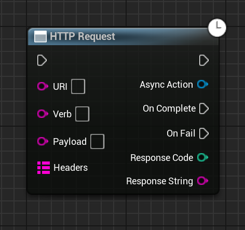Select the Response String output pin
245x230 pixels.
(202, 181)
